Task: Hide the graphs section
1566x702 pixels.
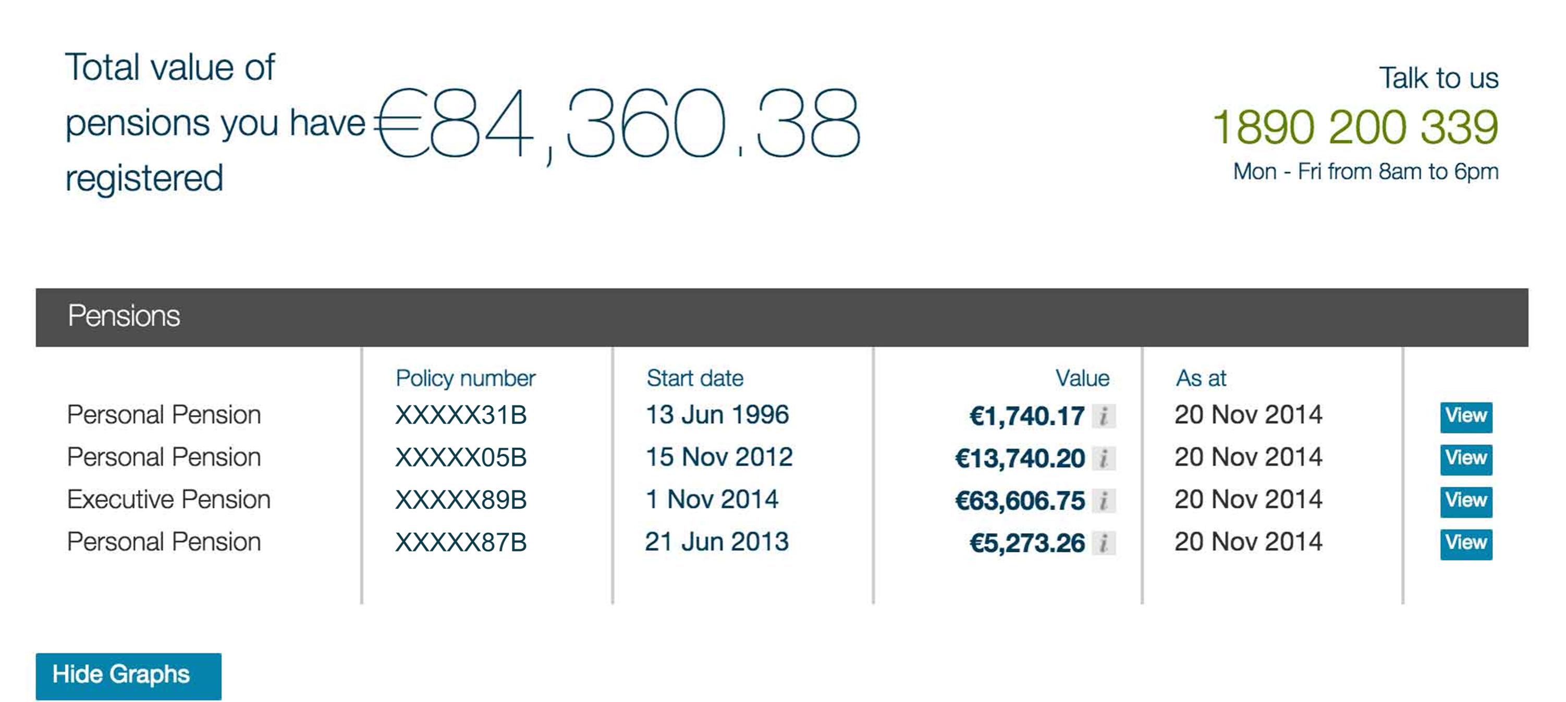Action: click(x=128, y=676)
